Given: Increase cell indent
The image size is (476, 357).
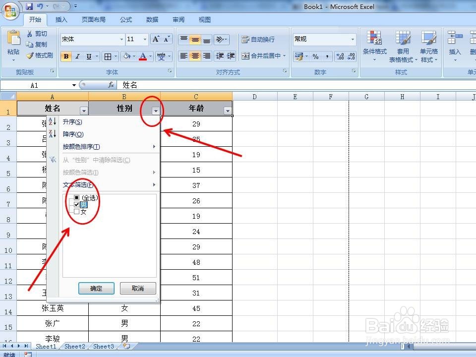Looking at the screenshot, I should click(231, 56).
